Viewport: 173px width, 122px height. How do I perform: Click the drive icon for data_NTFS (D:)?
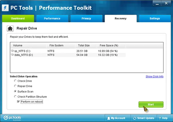(12, 55)
